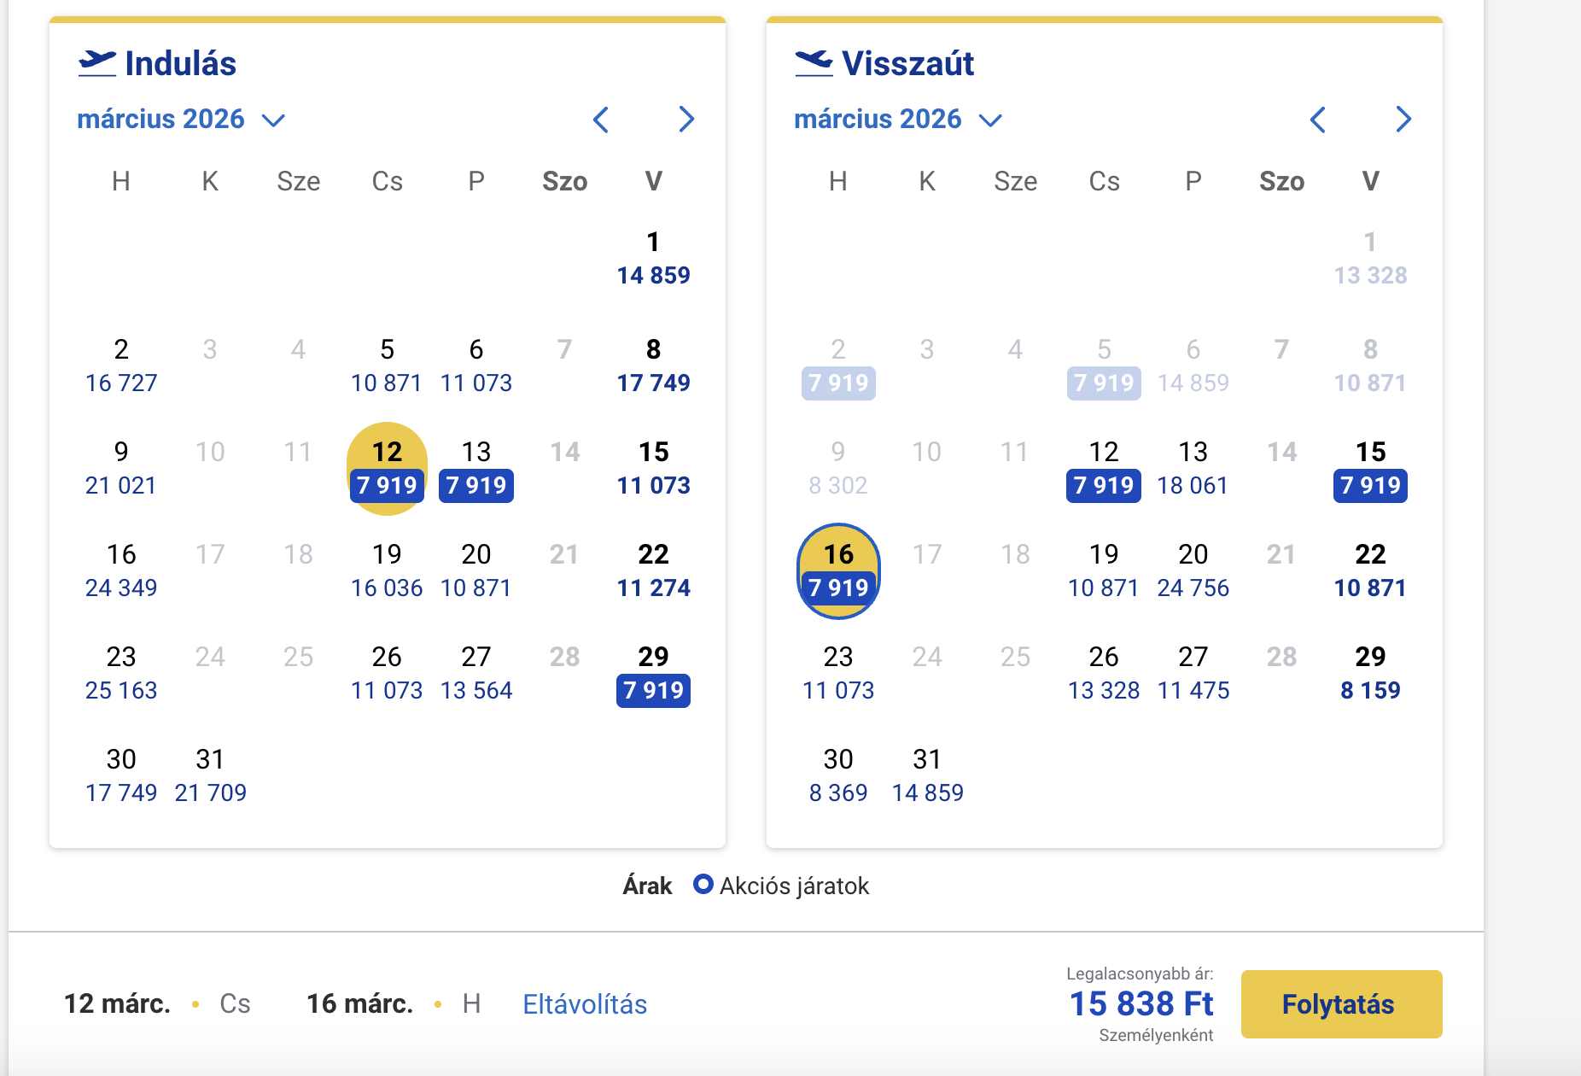Open the return month dropdown for március 2026

click(878, 119)
